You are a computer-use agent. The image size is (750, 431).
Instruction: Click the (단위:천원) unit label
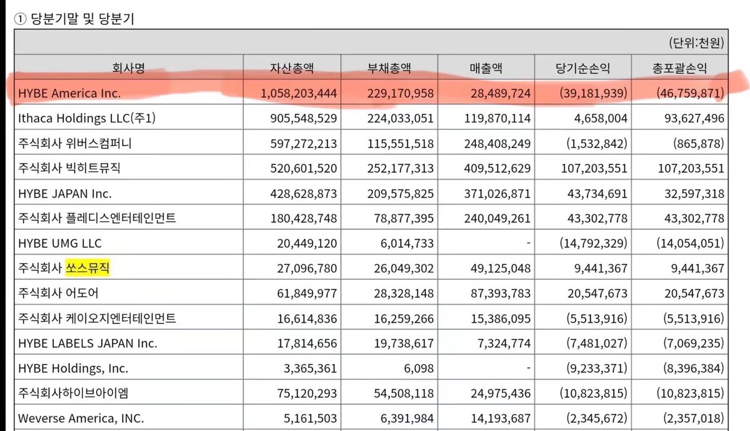(696, 43)
